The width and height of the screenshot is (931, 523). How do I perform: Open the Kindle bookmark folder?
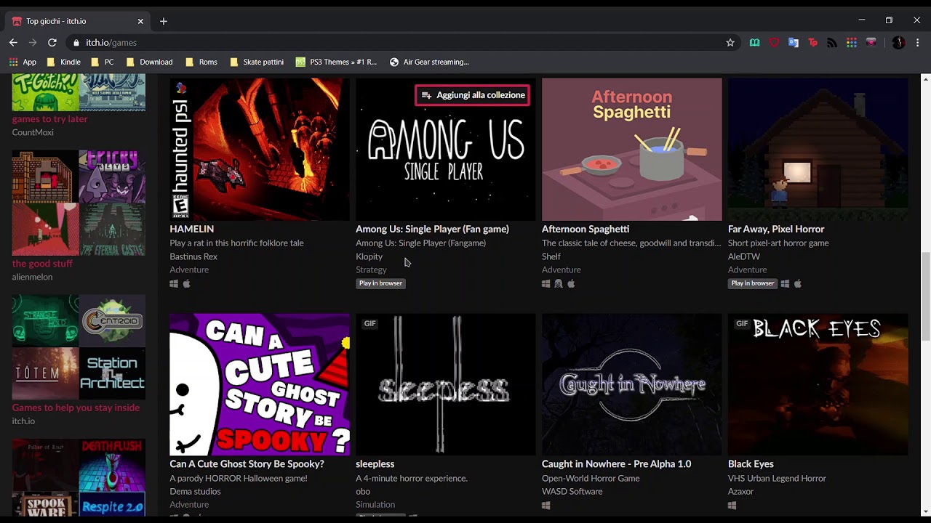[x=63, y=62]
